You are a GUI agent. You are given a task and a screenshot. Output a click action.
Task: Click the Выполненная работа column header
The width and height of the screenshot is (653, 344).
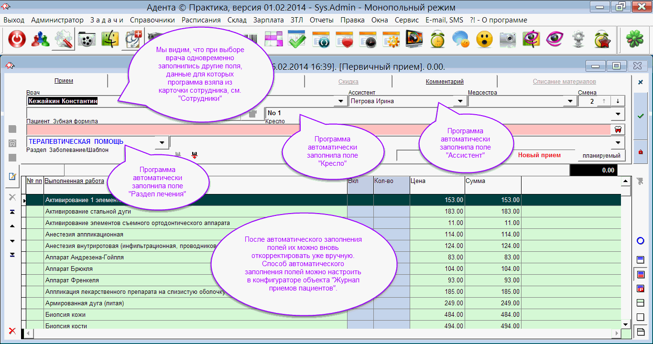point(74,181)
